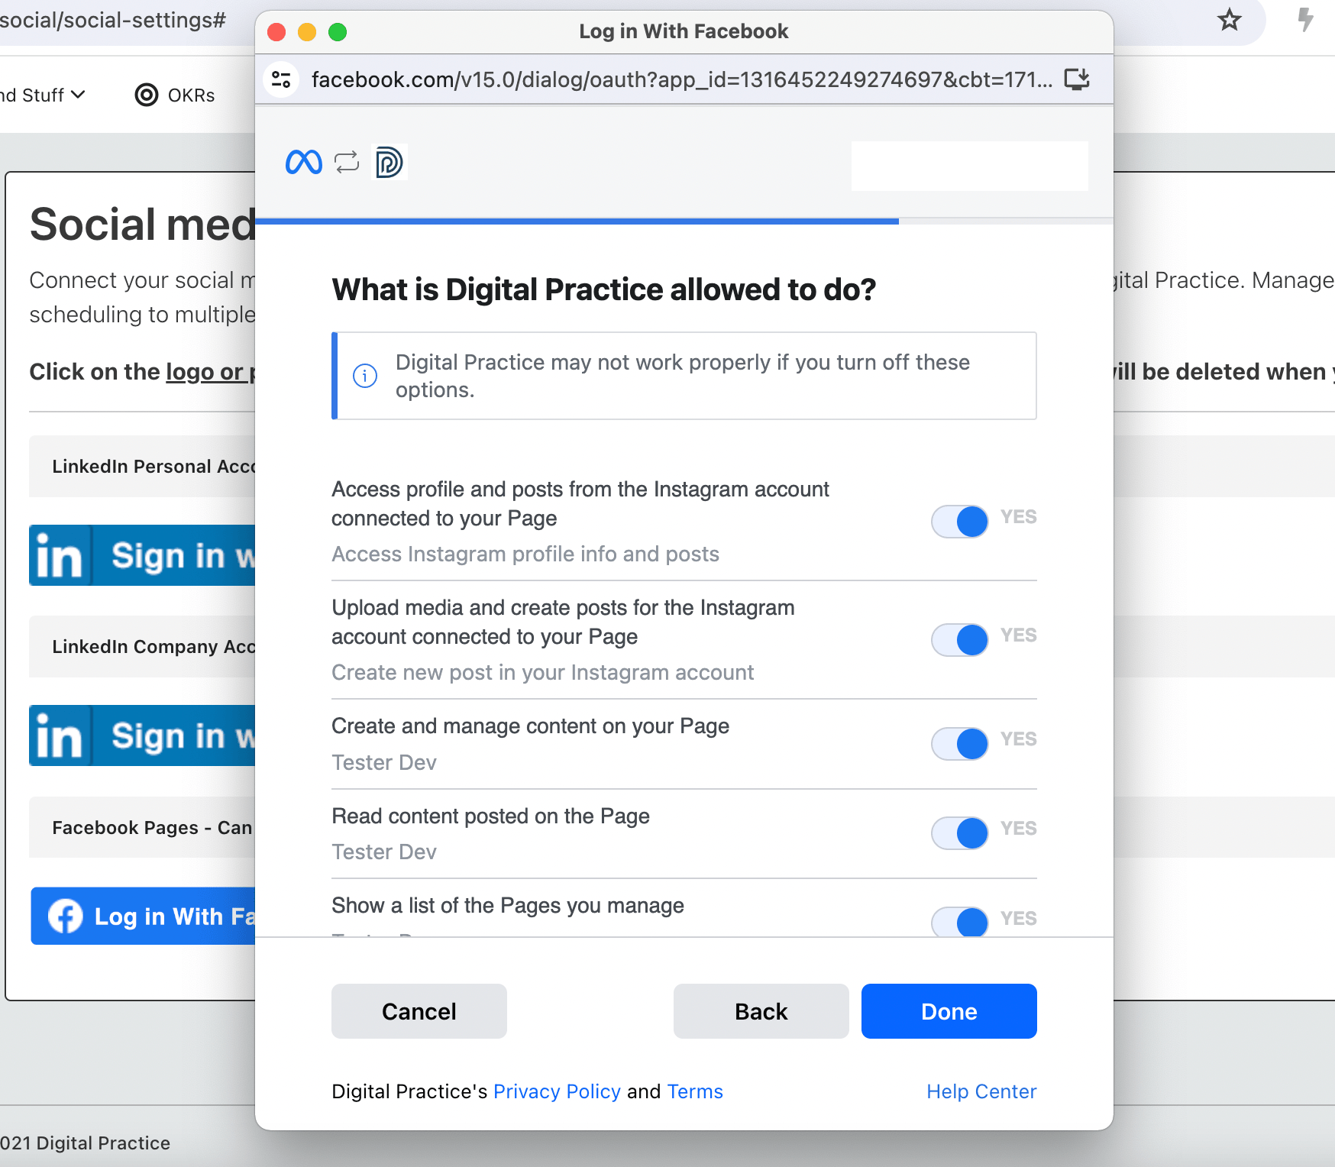Click the OKRs target icon
Screen dimensions: 1335x1167
coord(147,95)
